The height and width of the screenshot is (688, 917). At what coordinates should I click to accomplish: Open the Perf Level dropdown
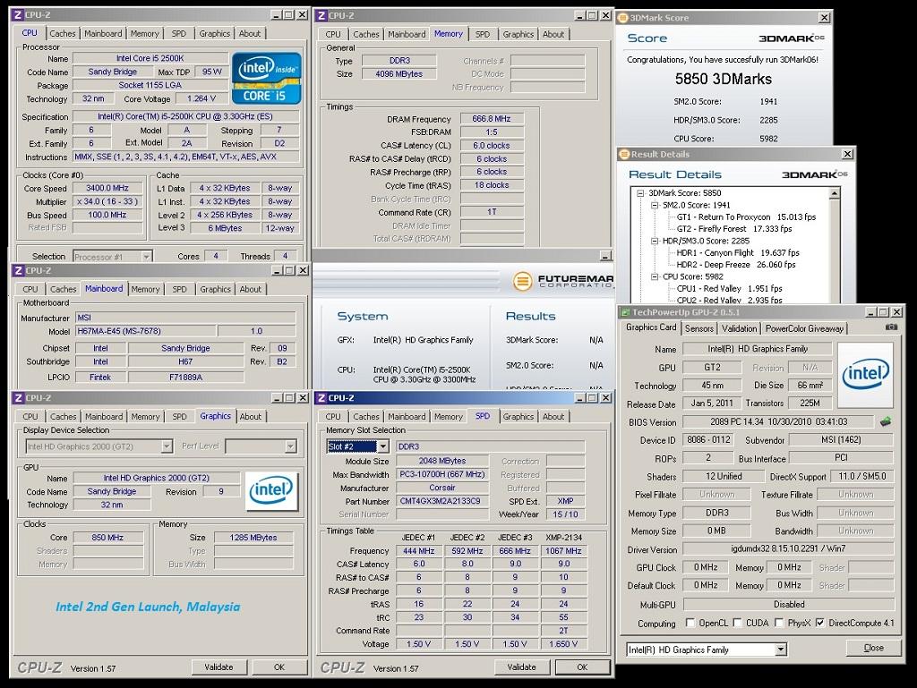tap(290, 446)
